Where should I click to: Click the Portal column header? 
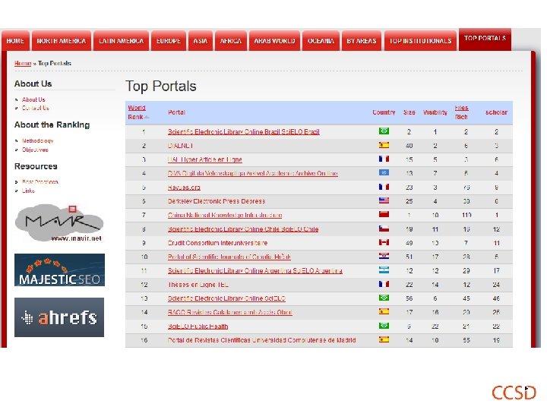[176, 112]
